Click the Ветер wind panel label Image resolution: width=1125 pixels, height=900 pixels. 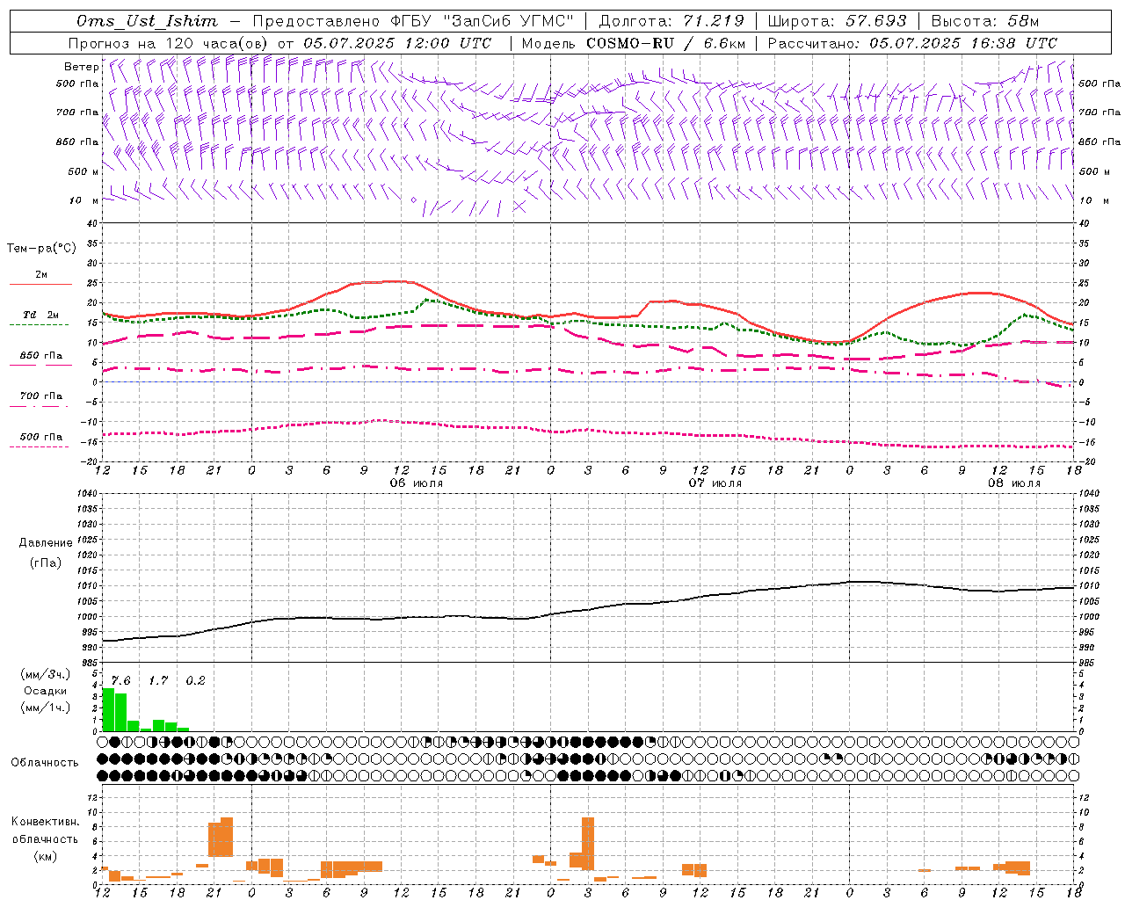click(82, 67)
